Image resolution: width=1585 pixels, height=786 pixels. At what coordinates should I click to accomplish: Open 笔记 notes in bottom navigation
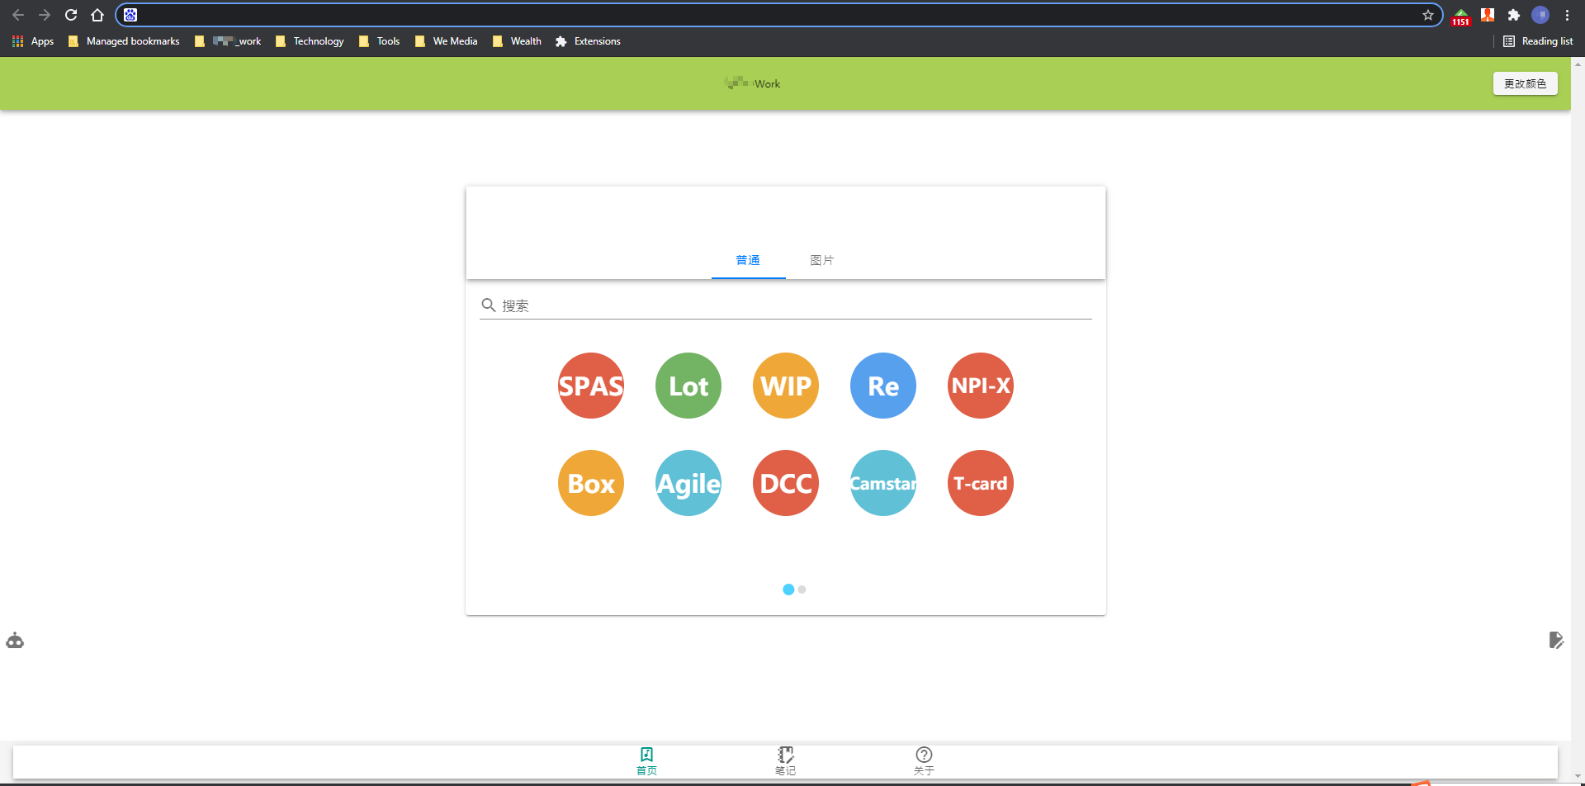point(785,761)
